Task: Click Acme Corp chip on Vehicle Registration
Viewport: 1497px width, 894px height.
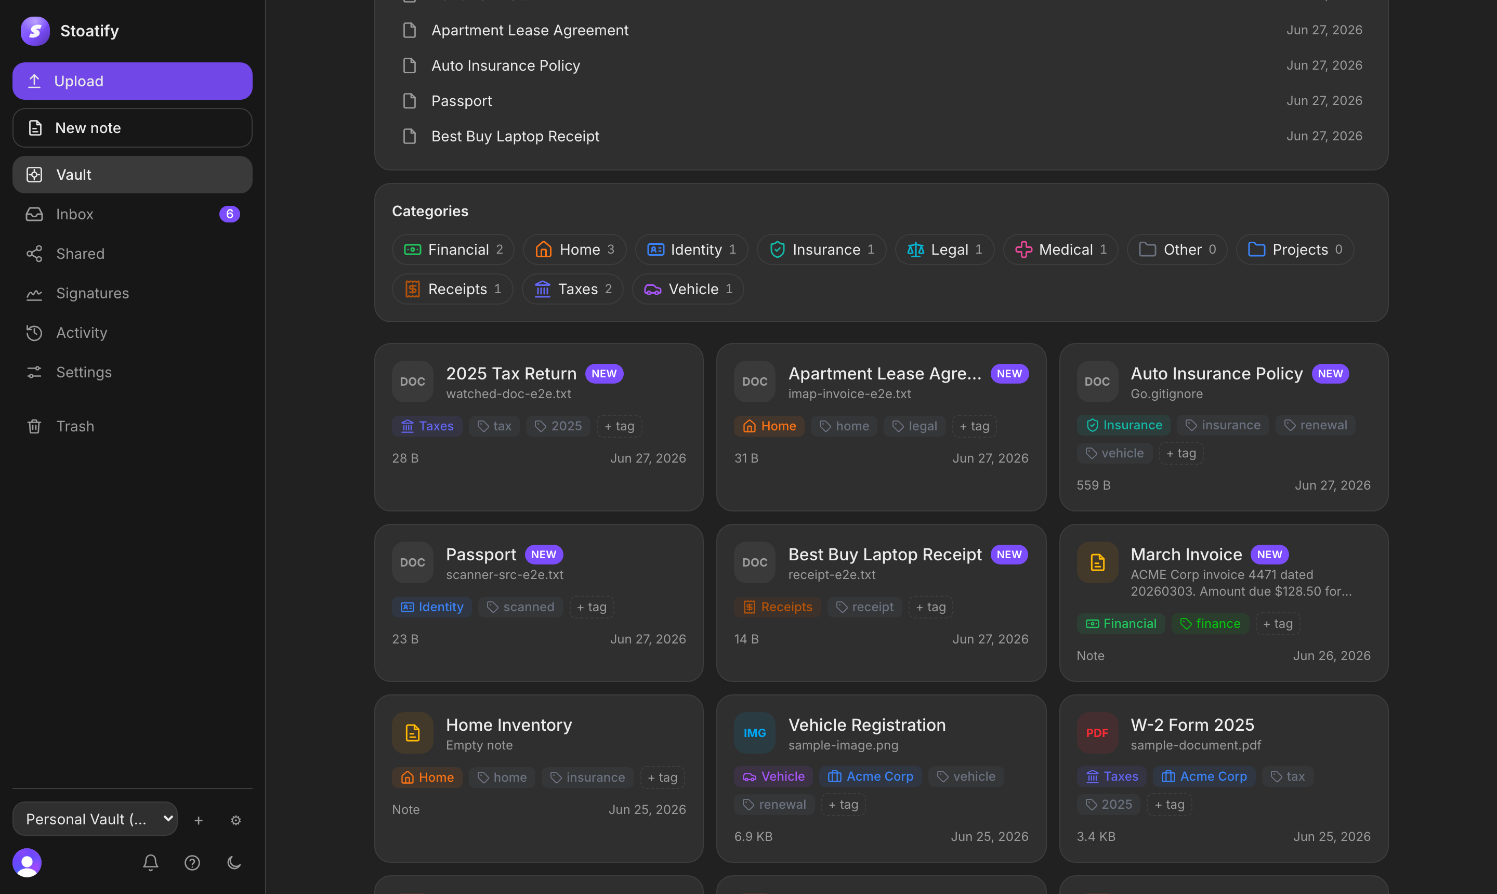Action: coord(871,776)
